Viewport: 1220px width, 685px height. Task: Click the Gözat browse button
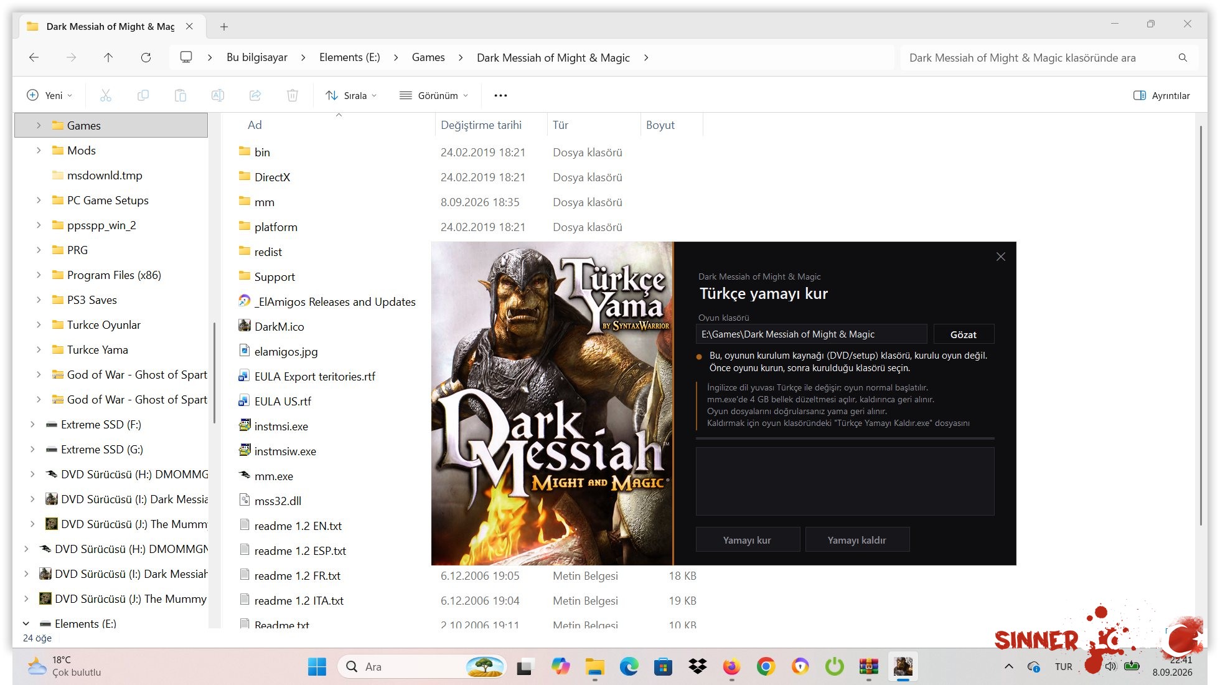click(964, 334)
